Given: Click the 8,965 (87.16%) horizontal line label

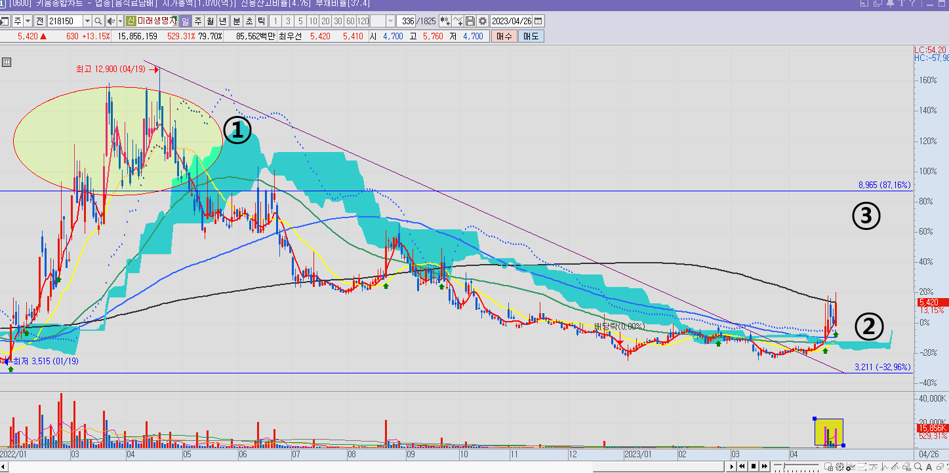Looking at the screenshot, I should point(885,185).
